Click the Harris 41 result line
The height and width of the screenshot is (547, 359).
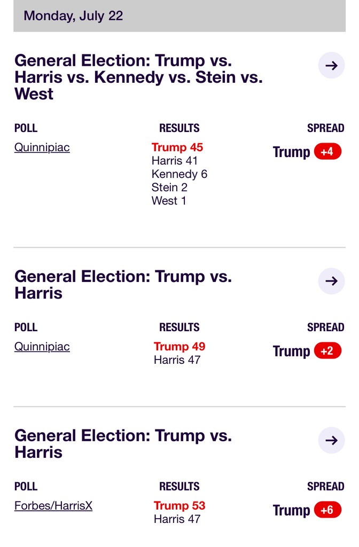tap(175, 161)
